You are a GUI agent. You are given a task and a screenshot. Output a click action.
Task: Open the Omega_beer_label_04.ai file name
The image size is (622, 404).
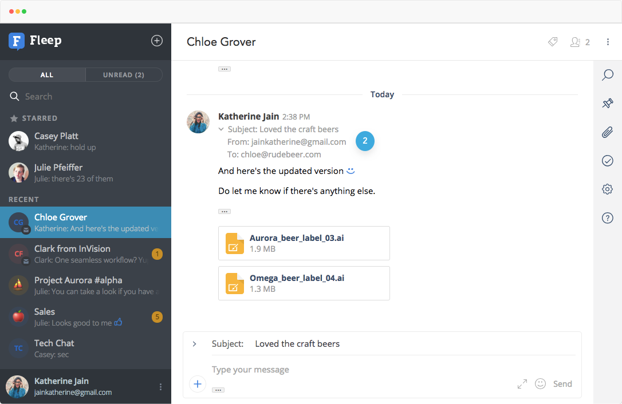[x=297, y=278]
